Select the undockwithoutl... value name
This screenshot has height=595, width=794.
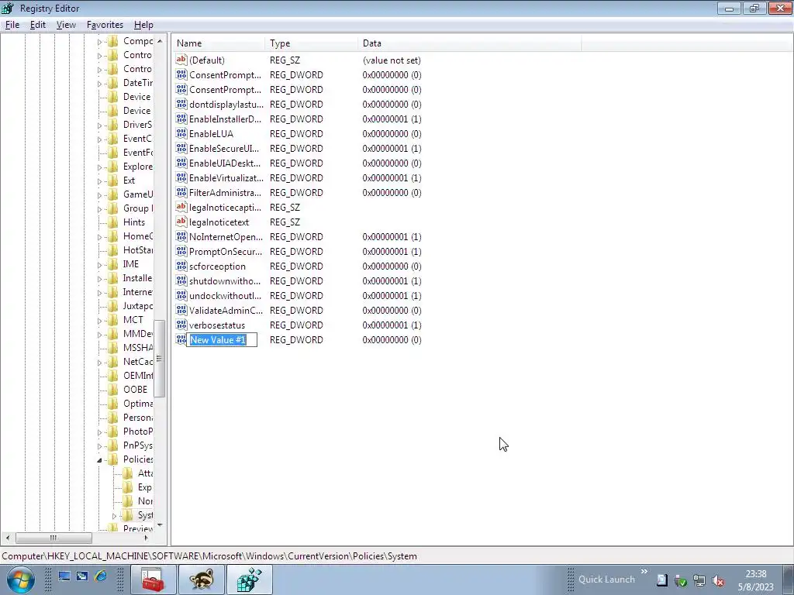(x=226, y=295)
